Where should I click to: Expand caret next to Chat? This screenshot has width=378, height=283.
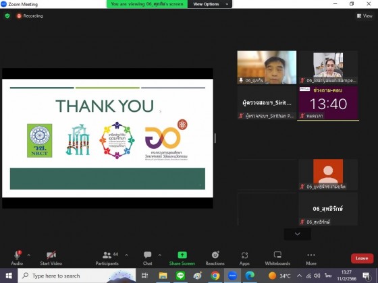click(x=159, y=255)
